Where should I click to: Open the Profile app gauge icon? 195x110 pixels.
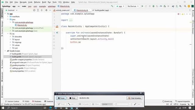(161, 6)
